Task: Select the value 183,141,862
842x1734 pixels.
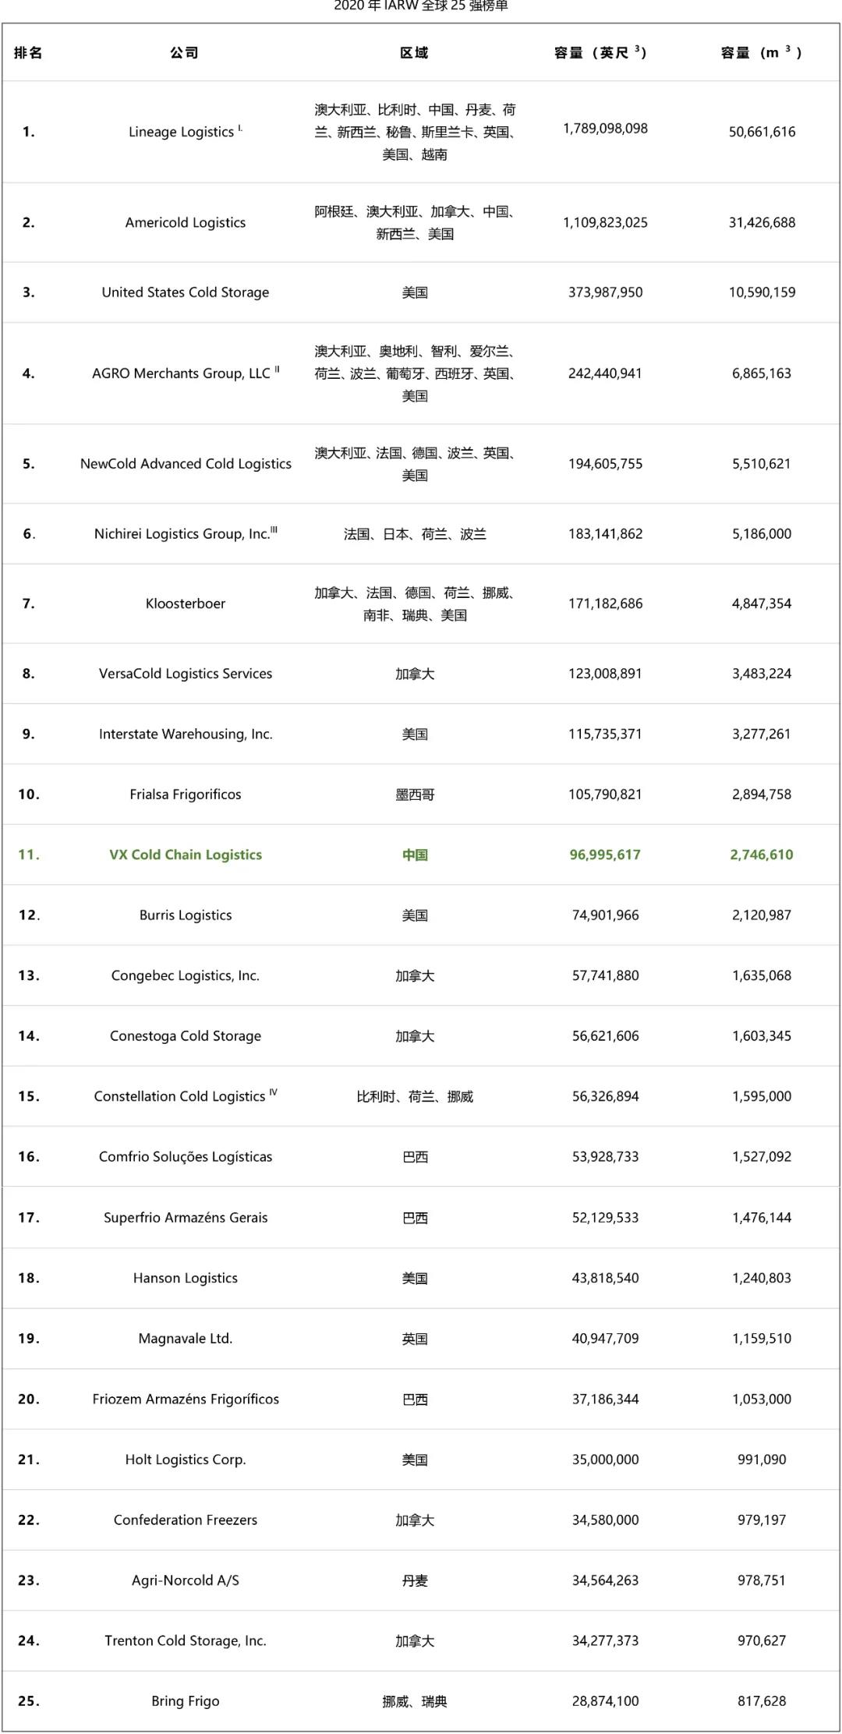Action: coord(606,534)
